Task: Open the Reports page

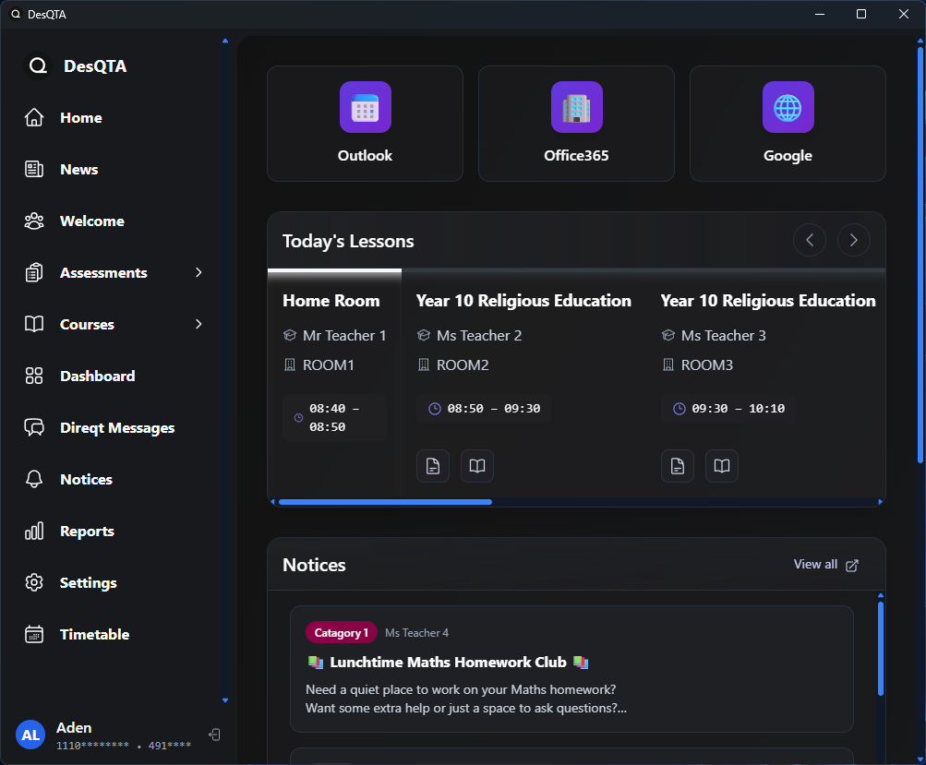Action: pyautogui.click(x=113, y=532)
